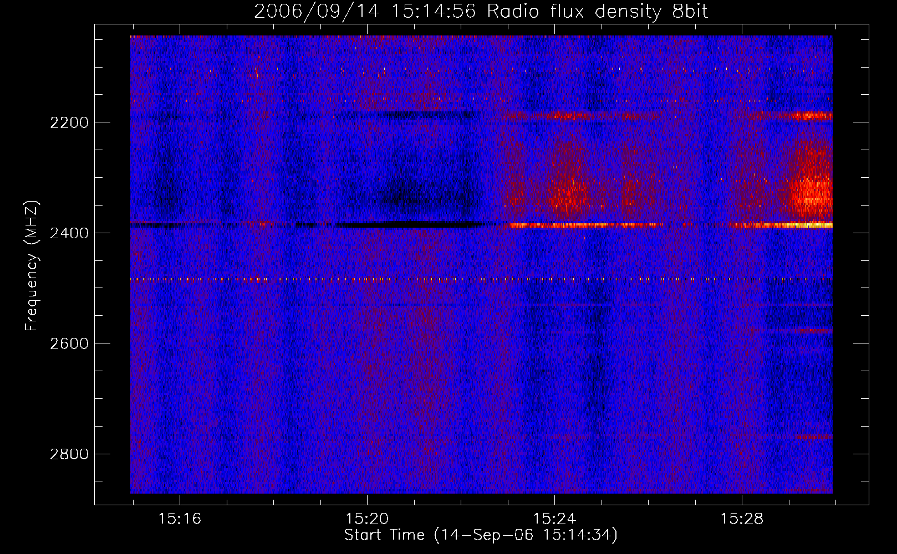Image resolution: width=897 pixels, height=554 pixels.
Task: Click the 2400 frequency tick label
Action: click(x=69, y=233)
